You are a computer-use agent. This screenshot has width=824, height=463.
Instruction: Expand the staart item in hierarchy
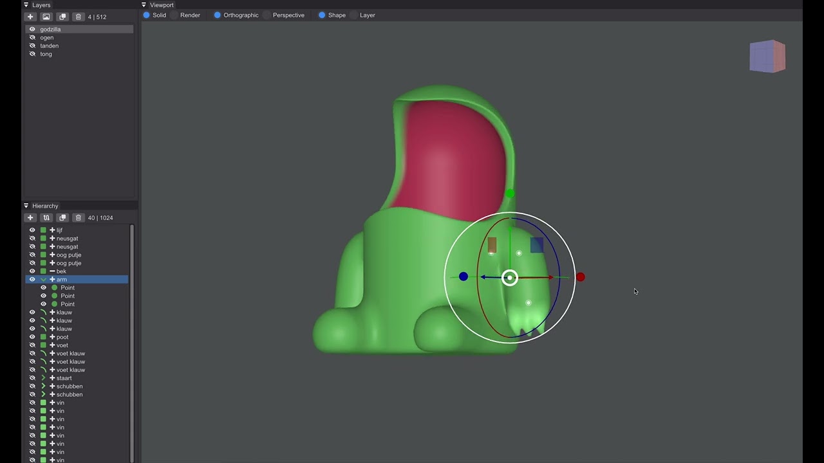pos(44,378)
